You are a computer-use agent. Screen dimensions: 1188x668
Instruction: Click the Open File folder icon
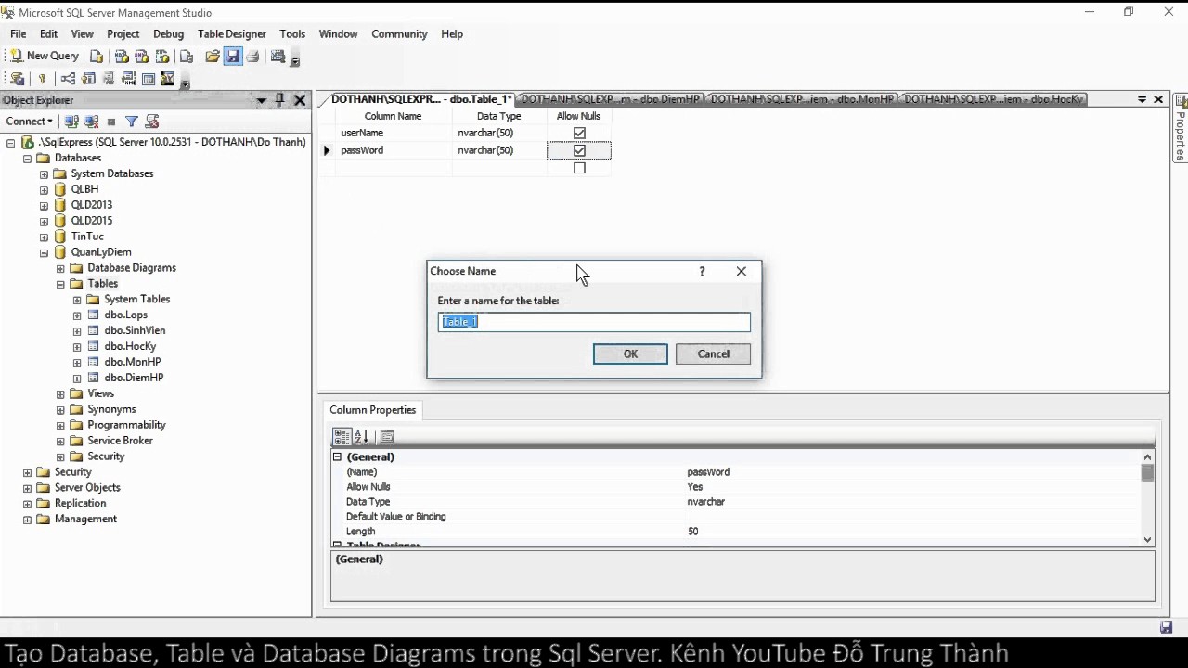coord(213,57)
